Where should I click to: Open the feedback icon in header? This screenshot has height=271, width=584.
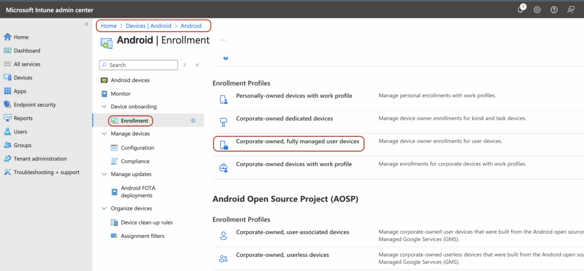tap(570, 10)
